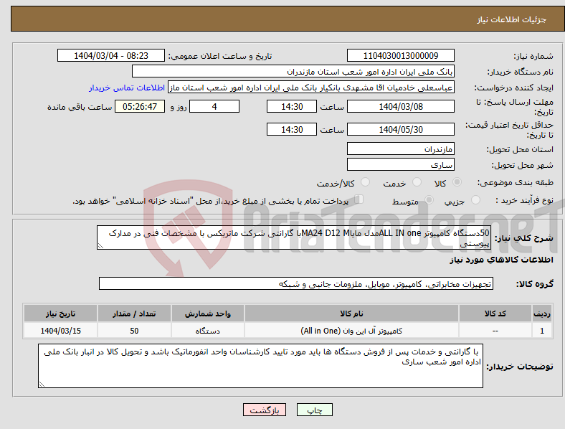Click the goods group field تجهیزات مخابراتی

pos(296,283)
